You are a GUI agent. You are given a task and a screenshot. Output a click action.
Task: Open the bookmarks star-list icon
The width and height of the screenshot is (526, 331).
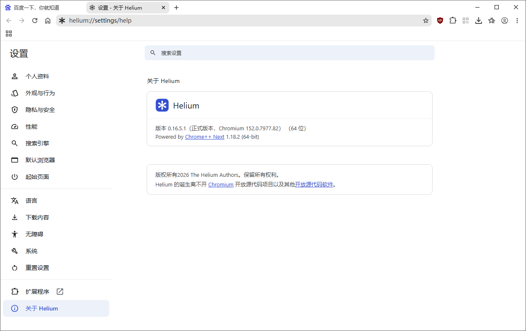492,21
